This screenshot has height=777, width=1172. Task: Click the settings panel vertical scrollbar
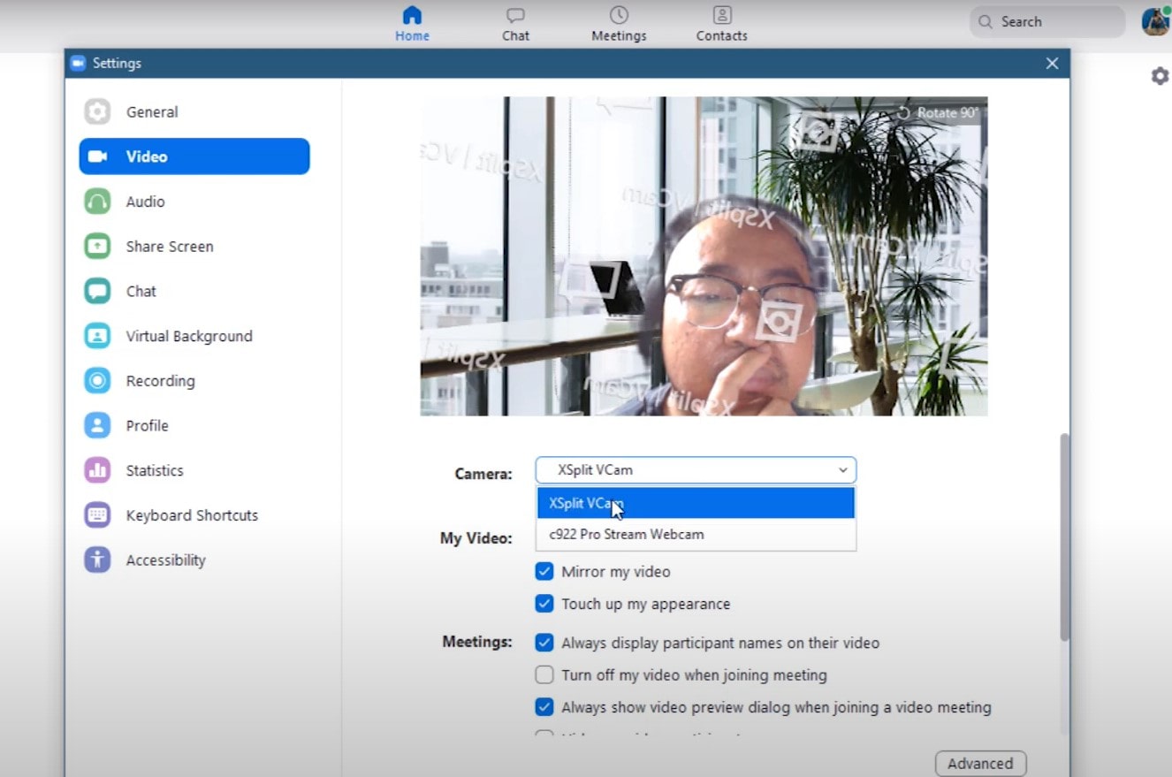coord(1064,530)
